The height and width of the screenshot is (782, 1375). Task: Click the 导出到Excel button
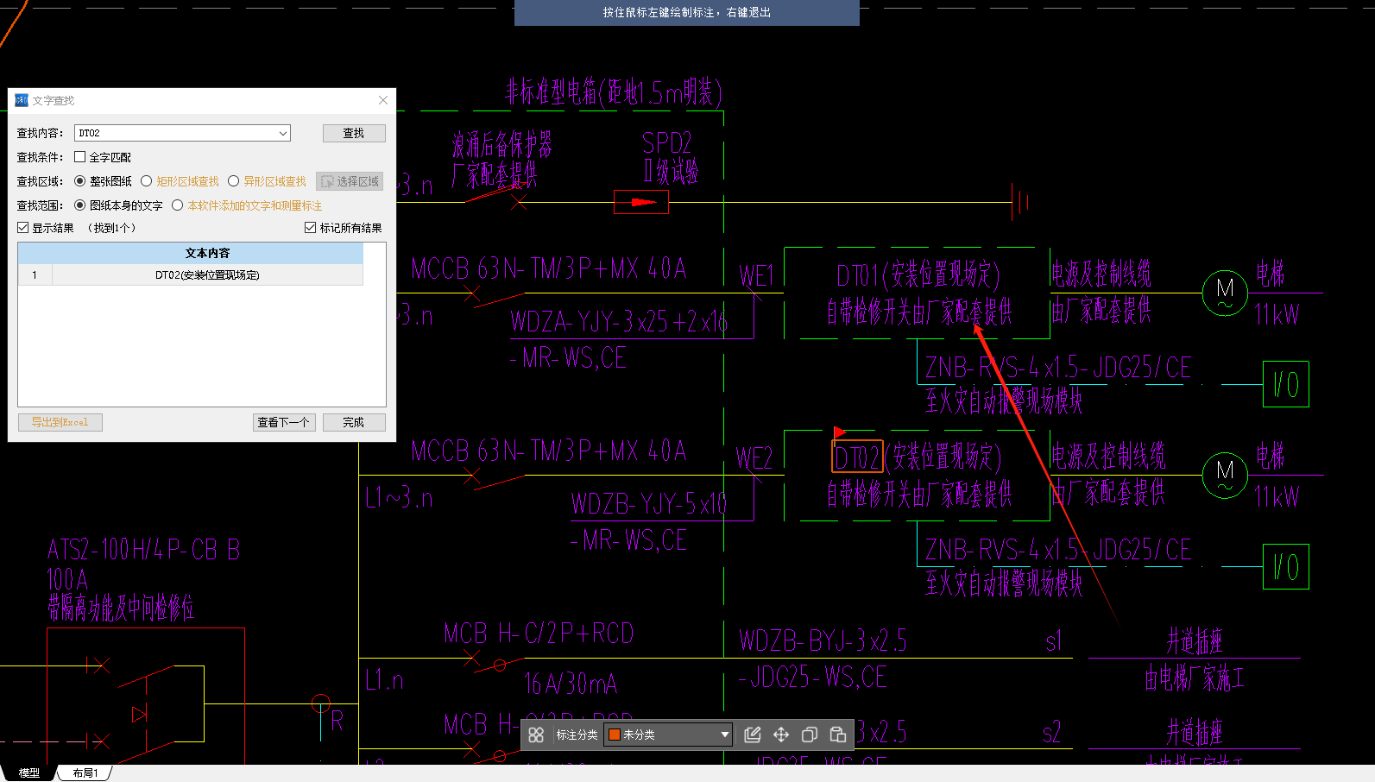[60, 422]
